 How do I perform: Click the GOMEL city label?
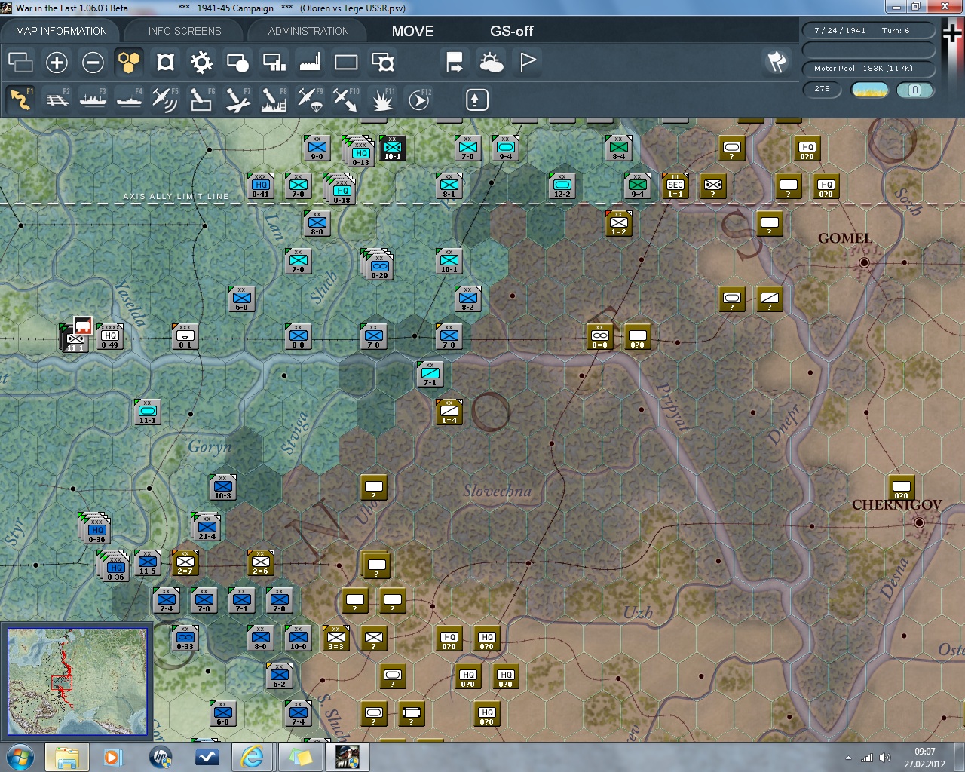coord(845,238)
